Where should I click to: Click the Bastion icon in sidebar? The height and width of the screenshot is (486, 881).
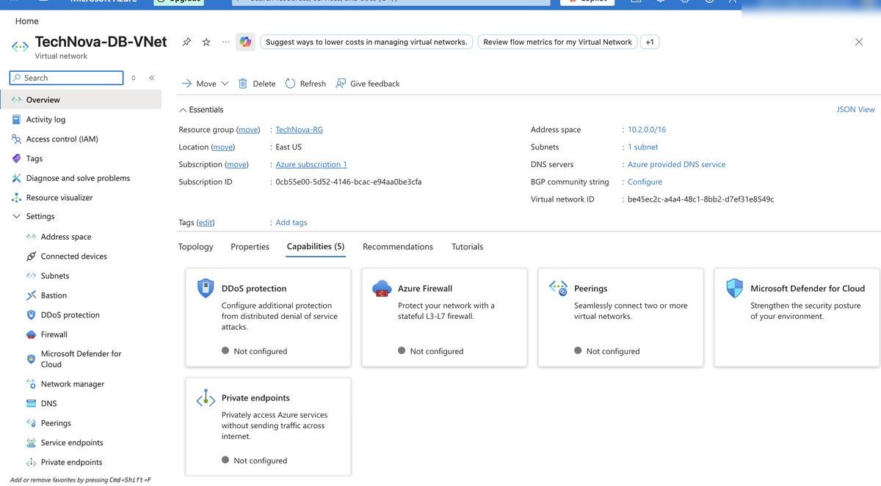point(31,295)
